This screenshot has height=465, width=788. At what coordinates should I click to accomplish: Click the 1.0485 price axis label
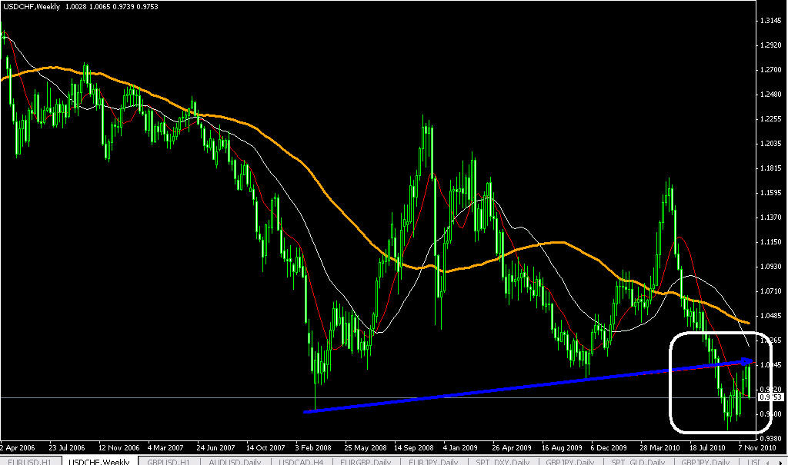[770, 316]
